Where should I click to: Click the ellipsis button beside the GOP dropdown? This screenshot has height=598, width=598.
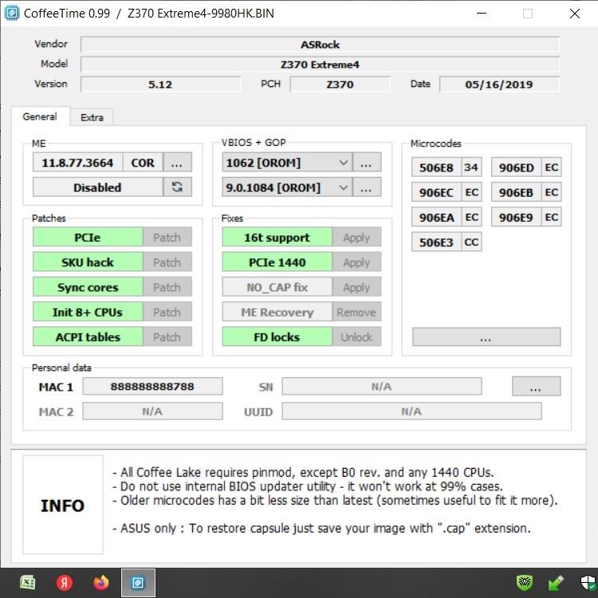(367, 187)
